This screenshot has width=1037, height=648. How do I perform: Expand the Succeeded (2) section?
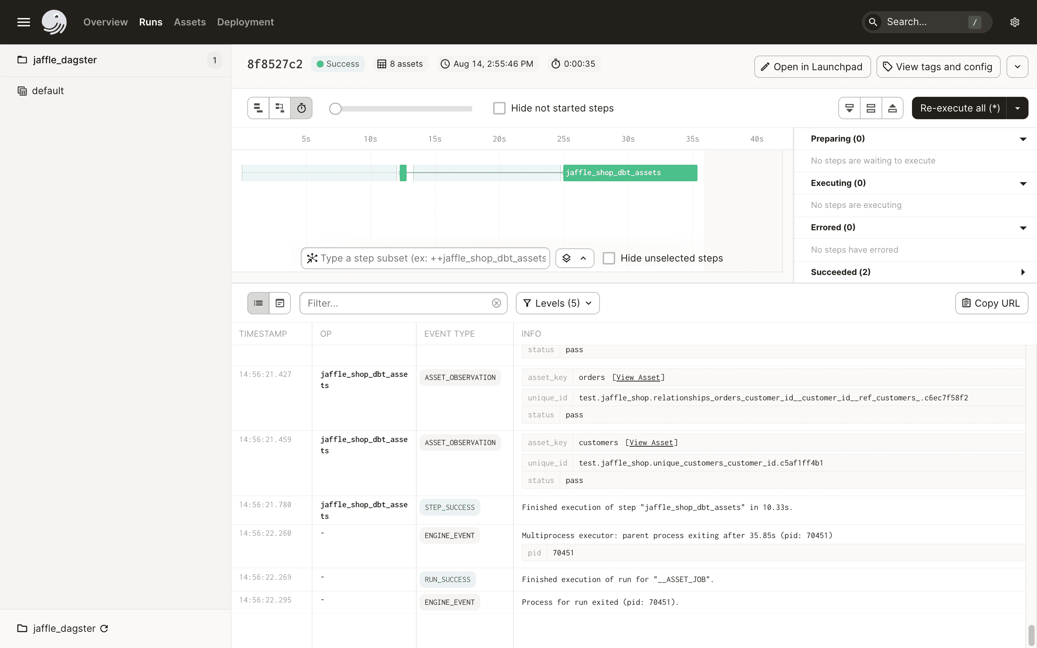(x=1023, y=272)
